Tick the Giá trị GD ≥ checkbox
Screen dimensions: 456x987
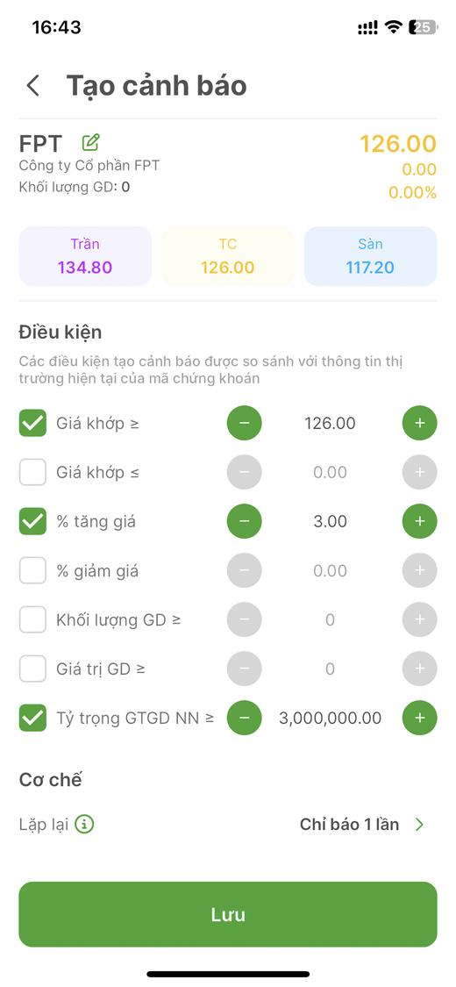tap(32, 669)
